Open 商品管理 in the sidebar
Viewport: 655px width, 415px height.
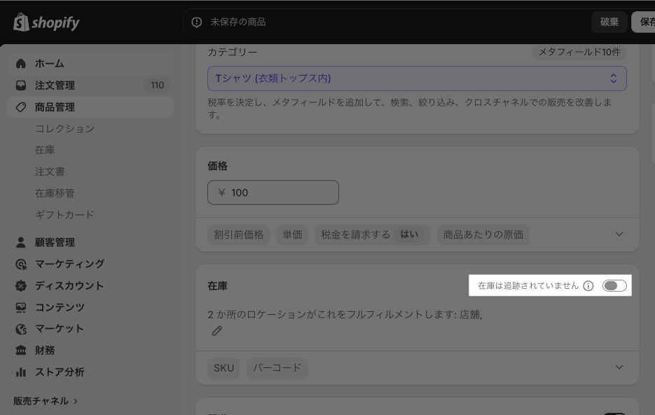tap(90, 107)
